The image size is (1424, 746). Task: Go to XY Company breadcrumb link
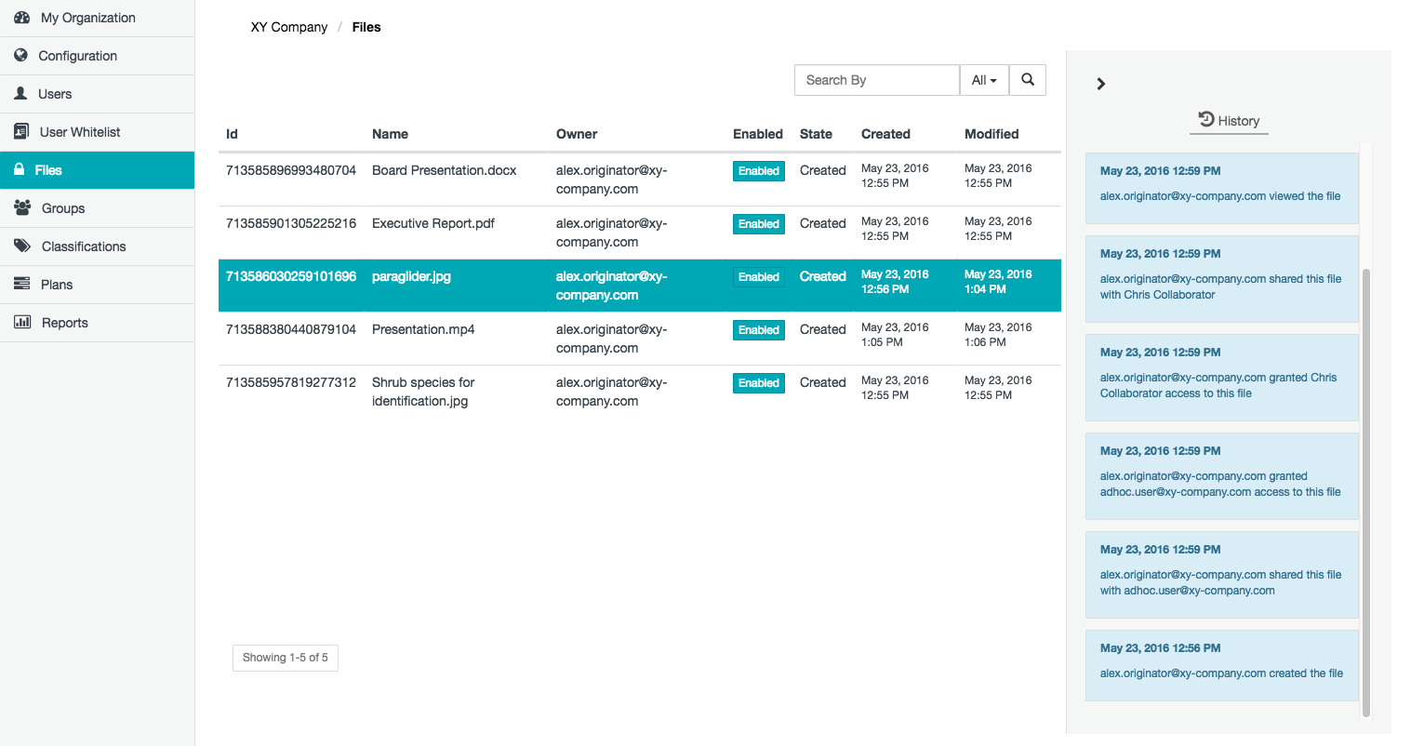click(288, 27)
